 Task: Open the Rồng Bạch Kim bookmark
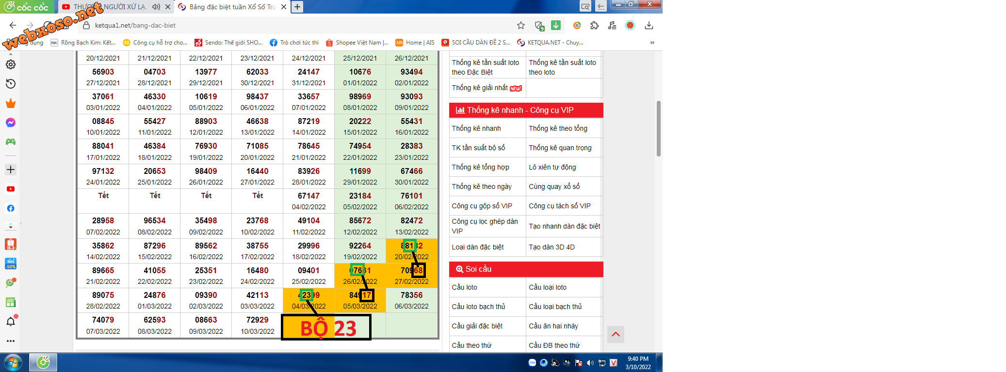tap(83, 43)
